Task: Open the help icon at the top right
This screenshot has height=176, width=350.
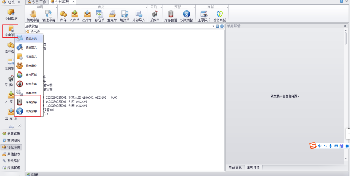Action: pos(342,1)
